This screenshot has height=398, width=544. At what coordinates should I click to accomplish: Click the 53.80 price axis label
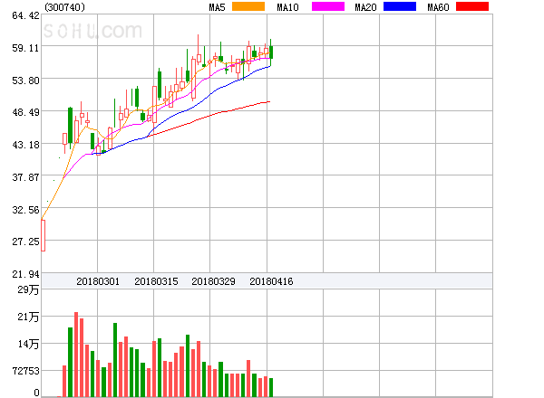(x=25, y=81)
